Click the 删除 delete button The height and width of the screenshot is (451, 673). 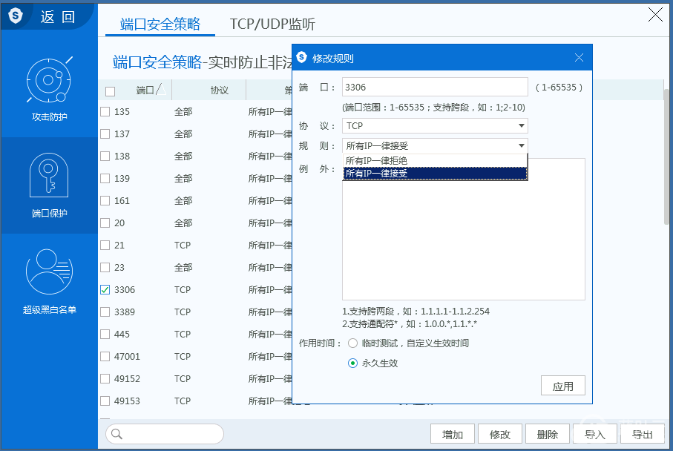pos(548,434)
